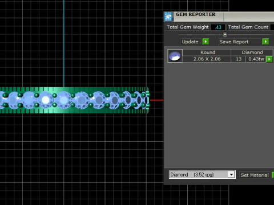Click the 2.06 X 2.06 size cell
274x205 pixels.
click(207, 59)
